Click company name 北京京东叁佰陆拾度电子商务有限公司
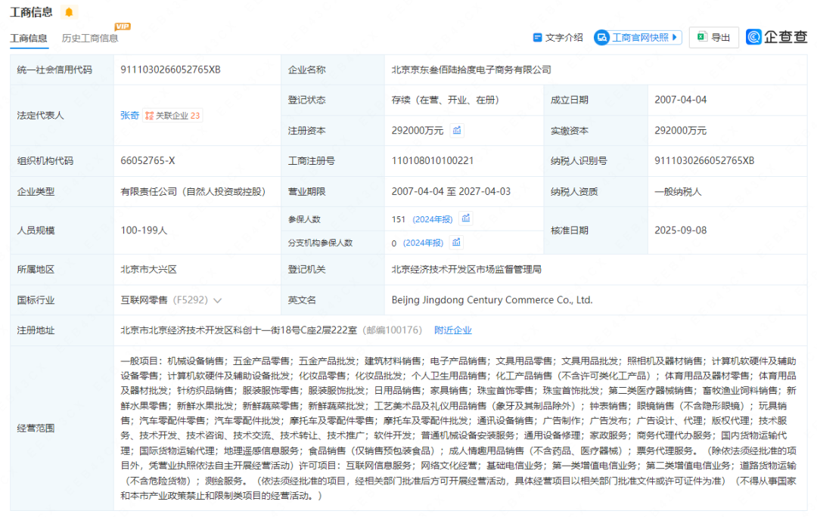Viewport: 817px width, 517px height. [x=471, y=70]
